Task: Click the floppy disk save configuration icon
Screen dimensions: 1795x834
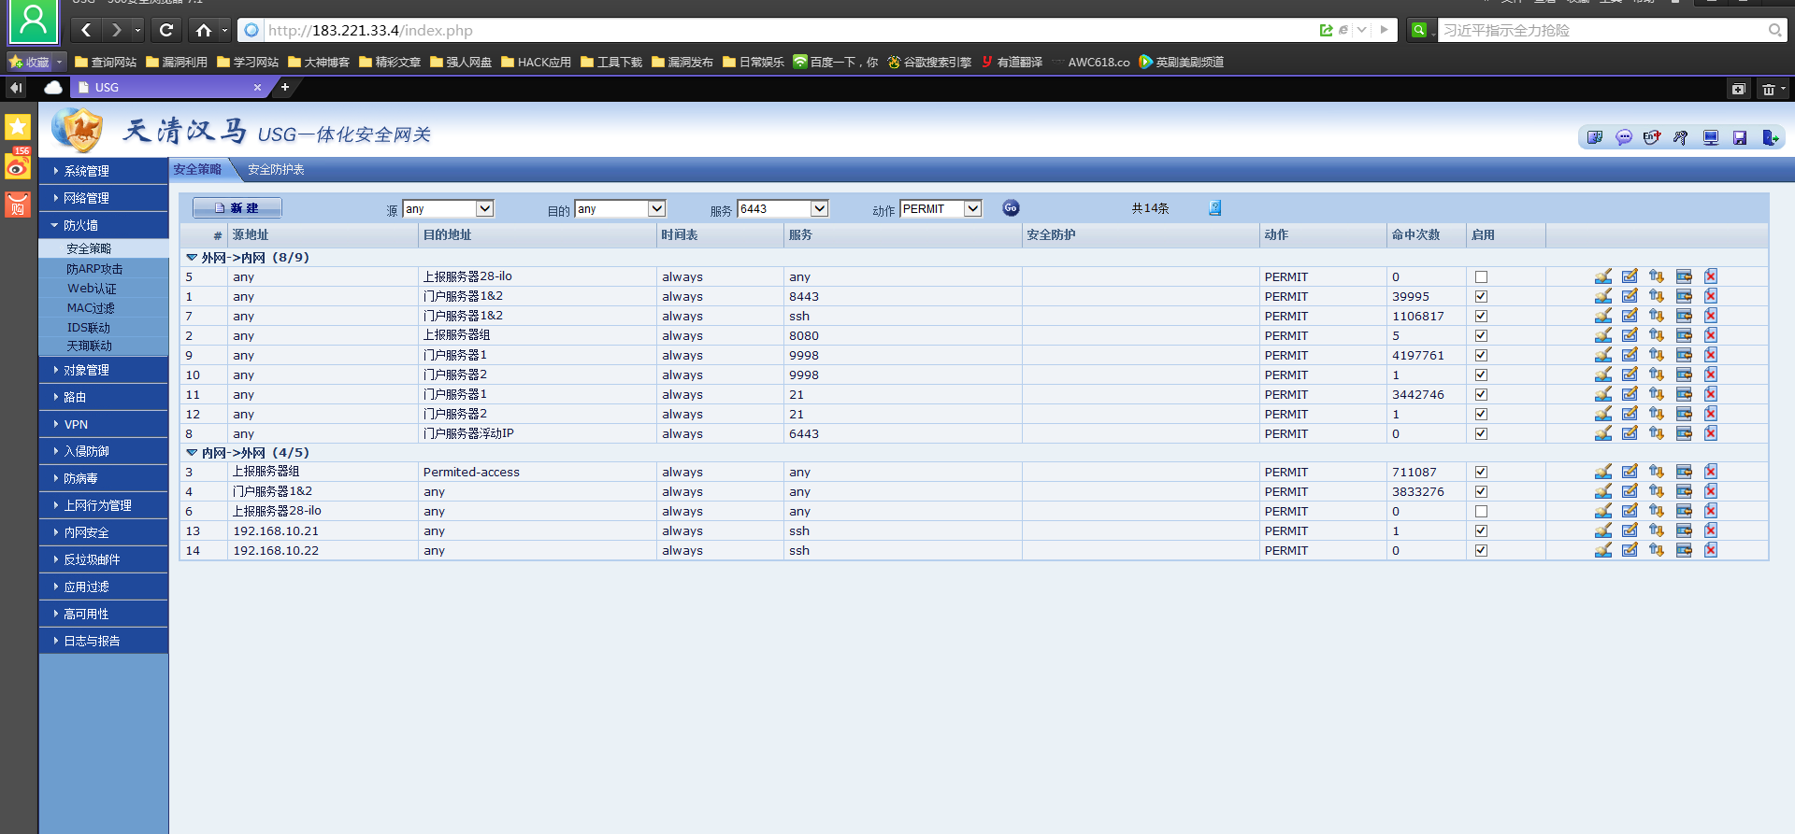Action: click(1740, 137)
